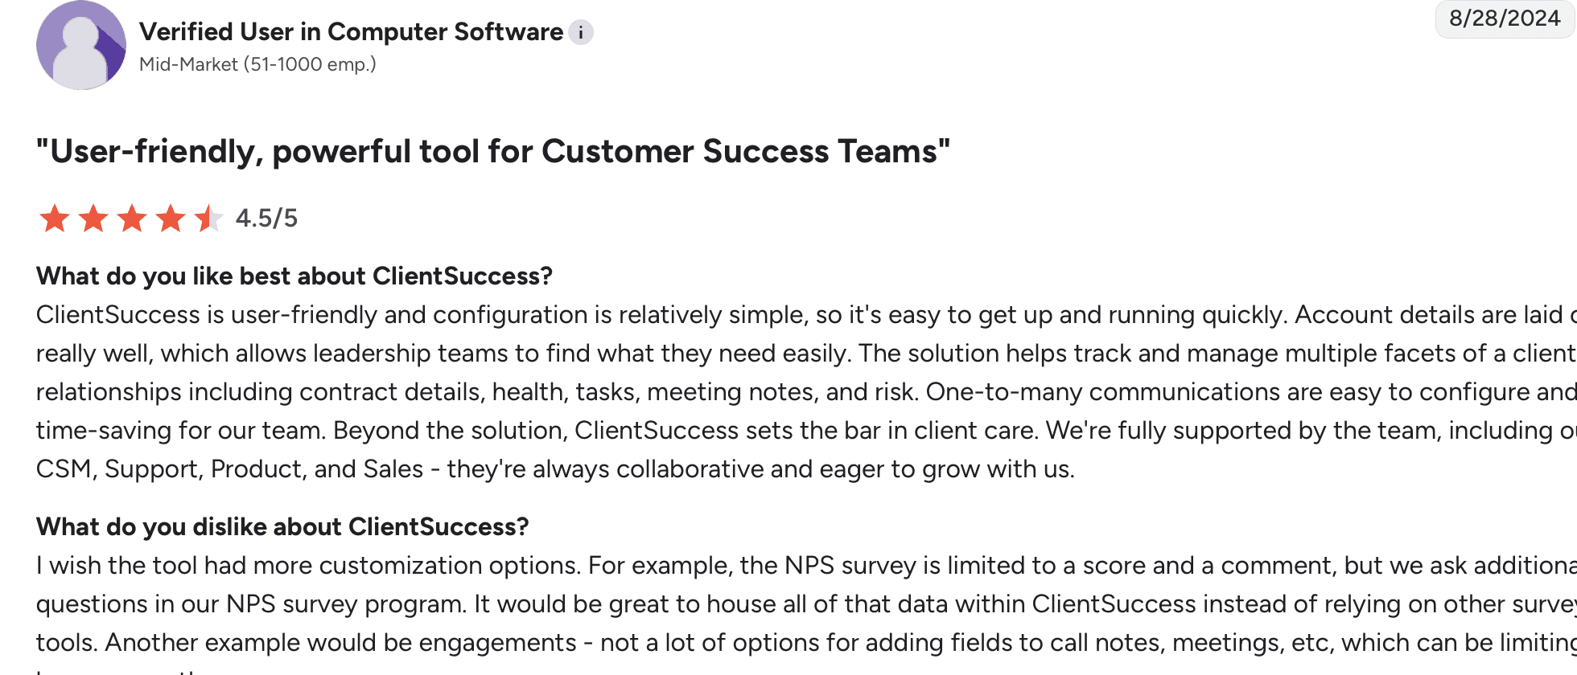This screenshot has height=675, width=1577.
Task: Click the line mentioning CSM, Support, Product
Action: coord(555,468)
